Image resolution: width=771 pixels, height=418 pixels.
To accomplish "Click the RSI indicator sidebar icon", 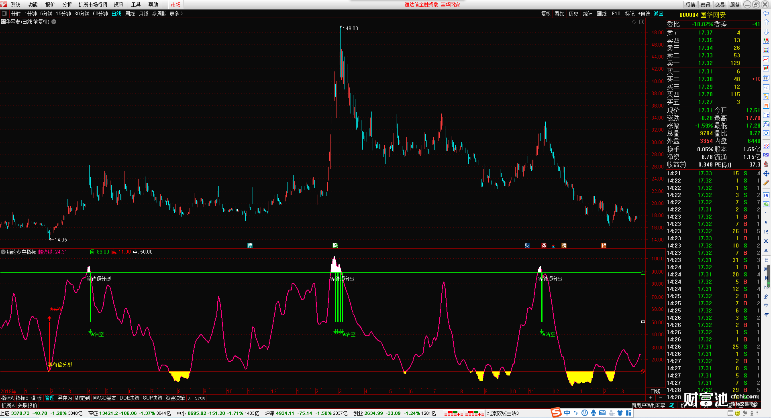I will coord(766,155).
